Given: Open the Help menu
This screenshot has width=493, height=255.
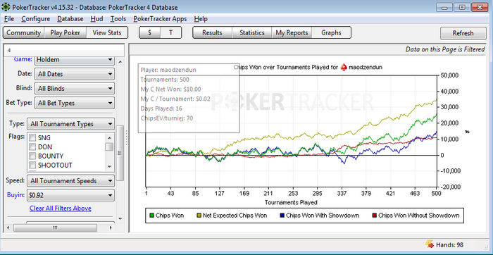Looking at the screenshot, I should coord(201,19).
